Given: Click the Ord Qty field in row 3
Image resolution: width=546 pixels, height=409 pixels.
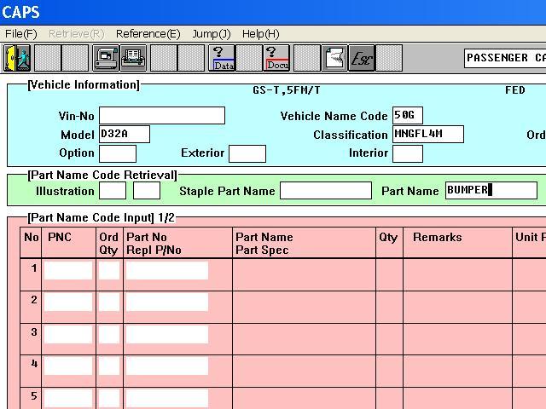Looking at the screenshot, I should coord(109,334).
